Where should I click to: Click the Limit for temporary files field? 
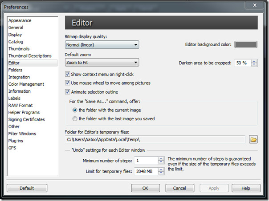[x=146, y=171]
